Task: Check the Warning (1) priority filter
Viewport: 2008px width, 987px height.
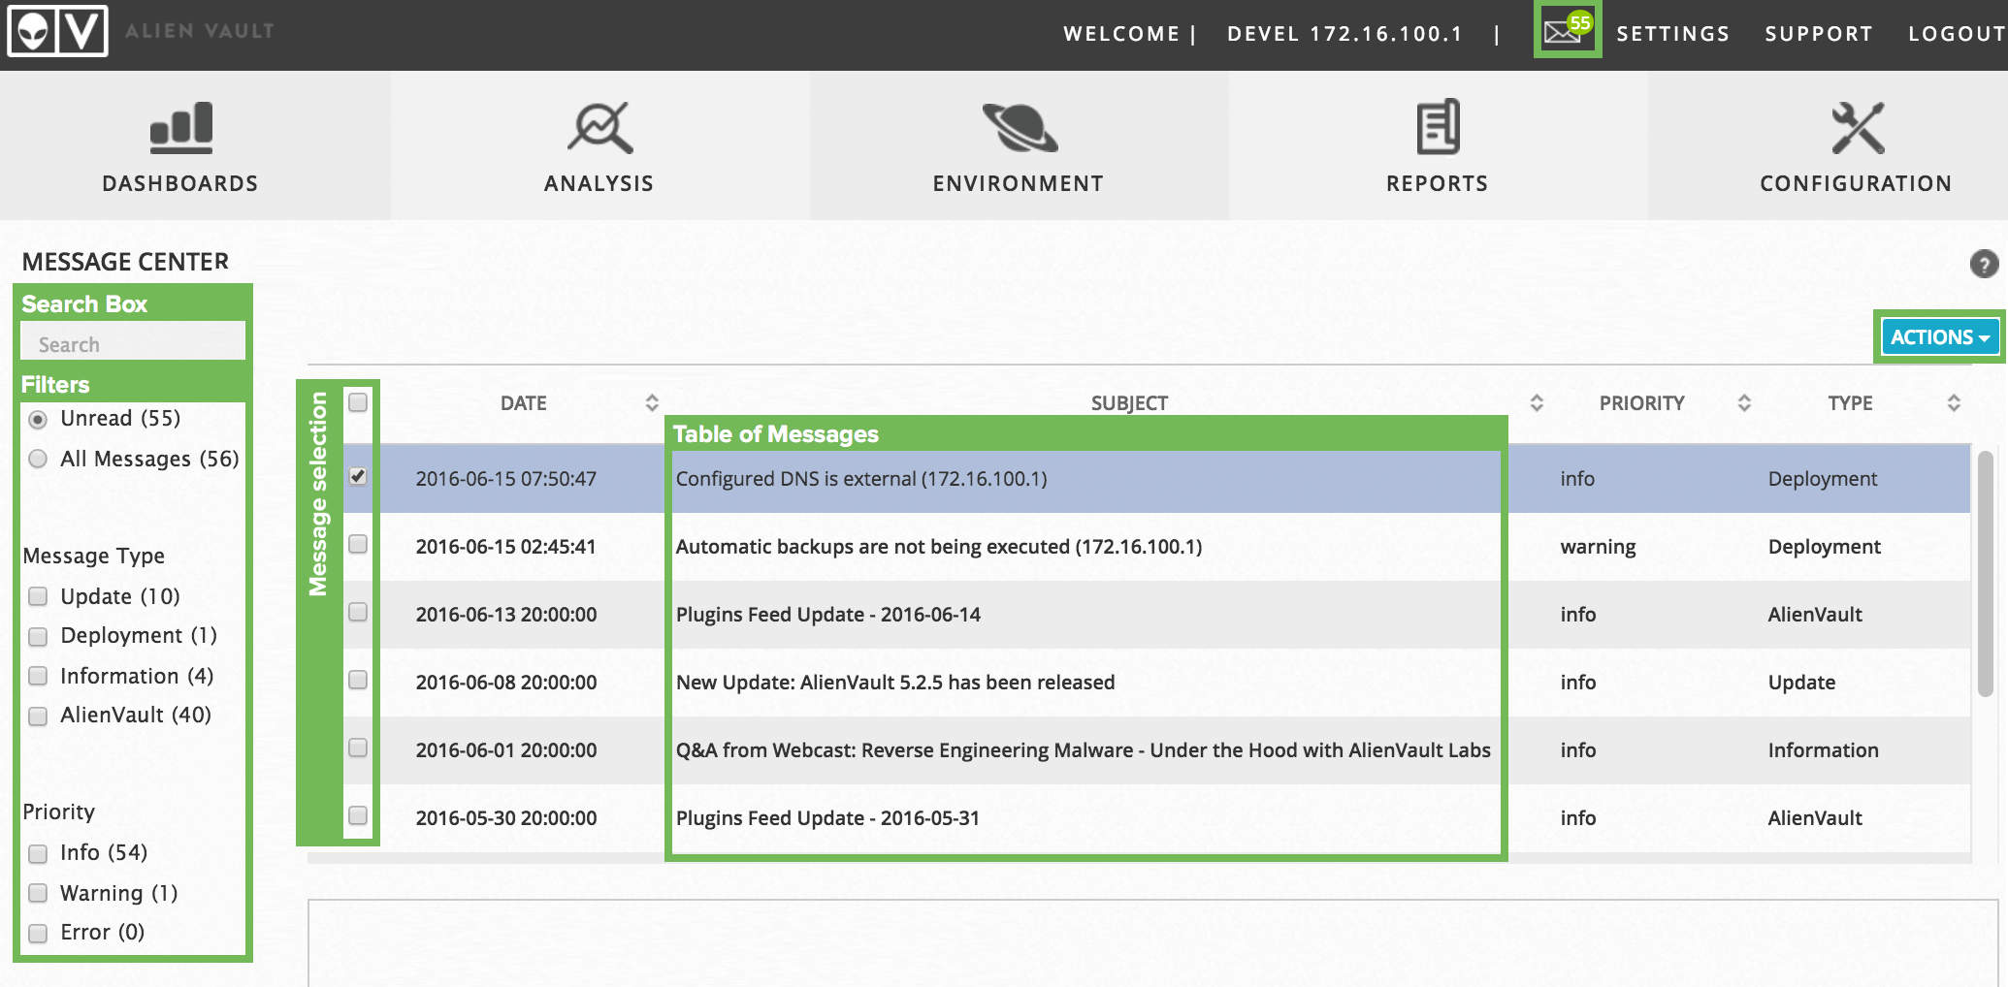Action: point(38,893)
